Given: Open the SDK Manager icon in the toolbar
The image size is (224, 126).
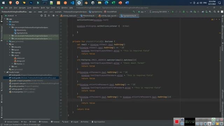Looking at the screenshot, I should (210, 12).
